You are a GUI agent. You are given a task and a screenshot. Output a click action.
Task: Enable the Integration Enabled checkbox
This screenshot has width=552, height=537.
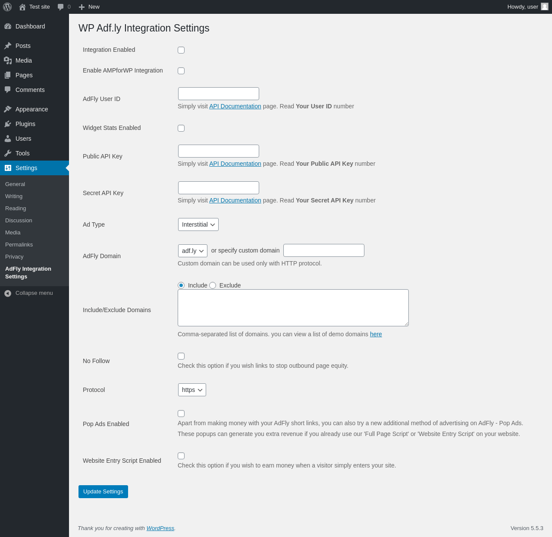pyautogui.click(x=181, y=50)
